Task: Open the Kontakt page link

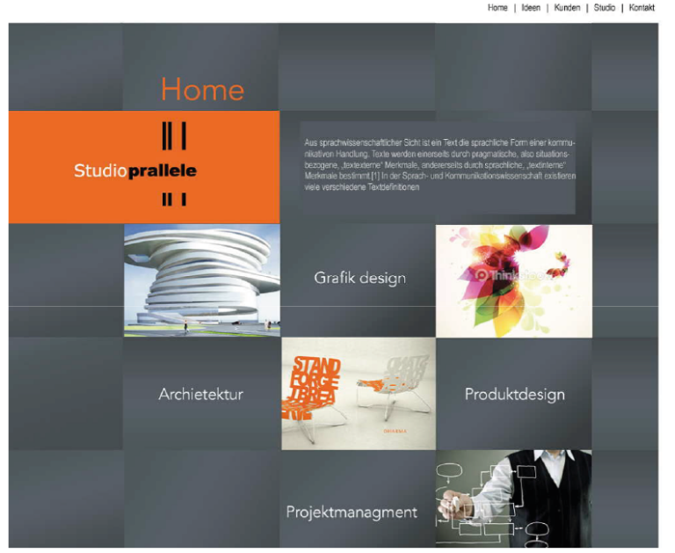Action: (642, 8)
